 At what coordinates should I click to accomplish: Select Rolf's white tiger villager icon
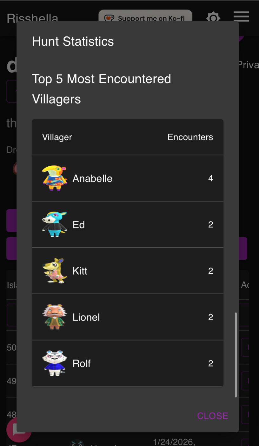click(55, 363)
